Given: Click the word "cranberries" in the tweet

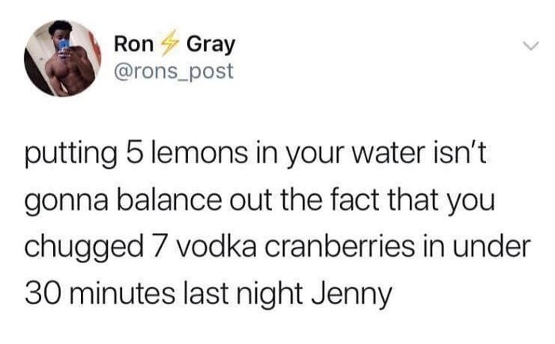Looking at the screenshot, I should click(339, 247).
